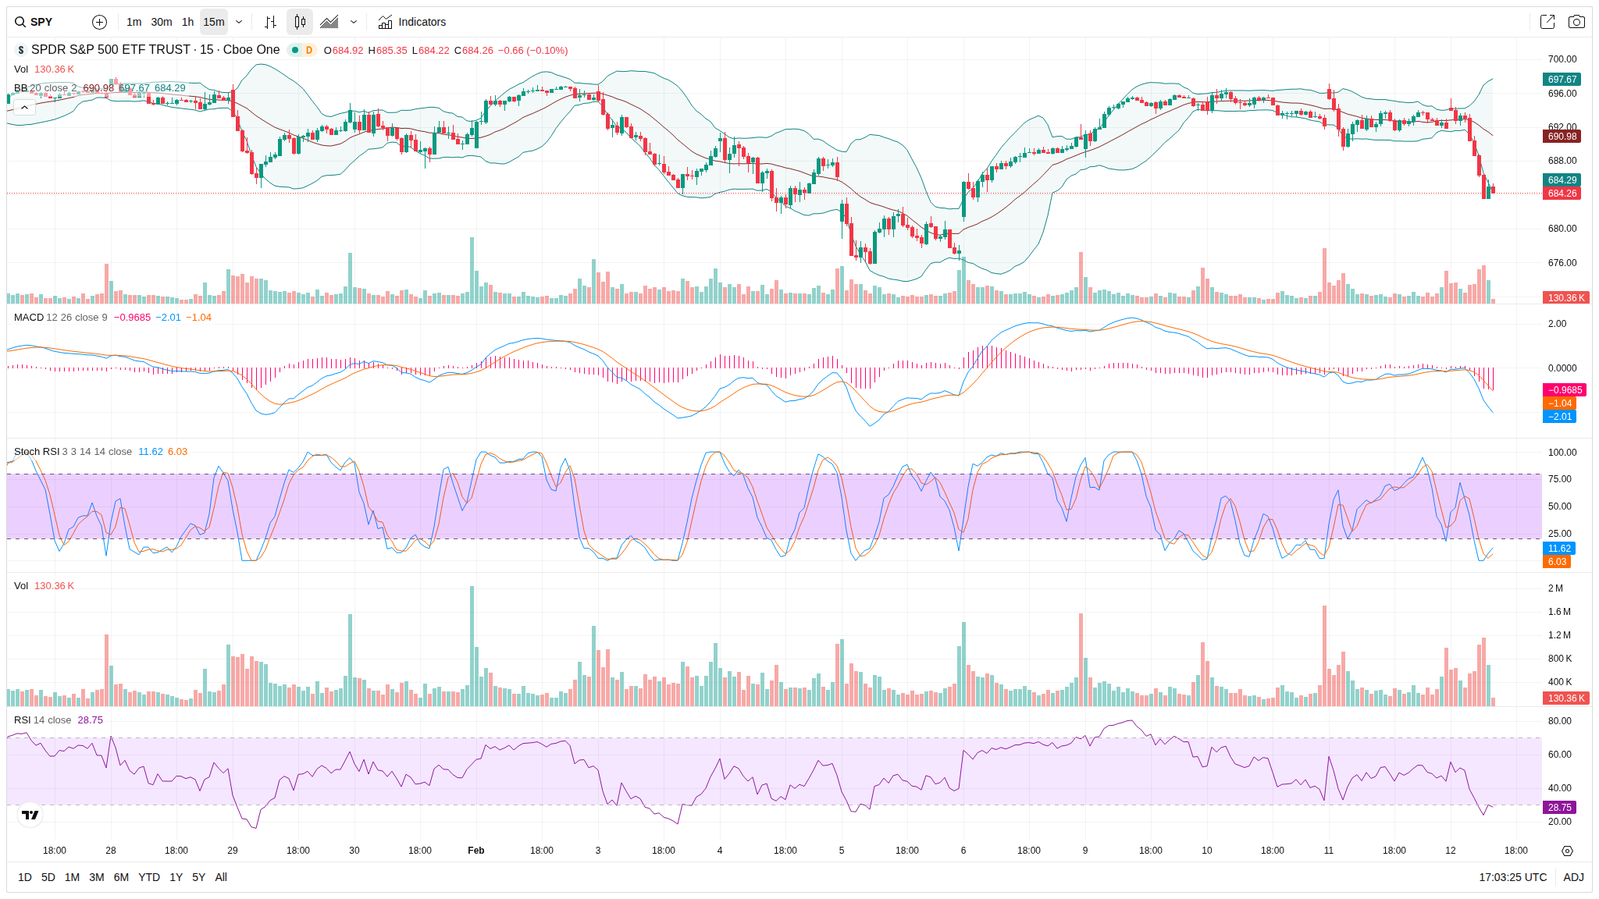Click the 17:03:25 UTC timezone clock
This screenshot has width=1599, height=899.
pyautogui.click(x=1512, y=877)
